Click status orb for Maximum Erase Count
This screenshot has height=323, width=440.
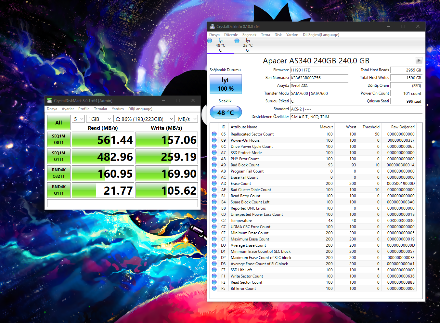coord(214,239)
